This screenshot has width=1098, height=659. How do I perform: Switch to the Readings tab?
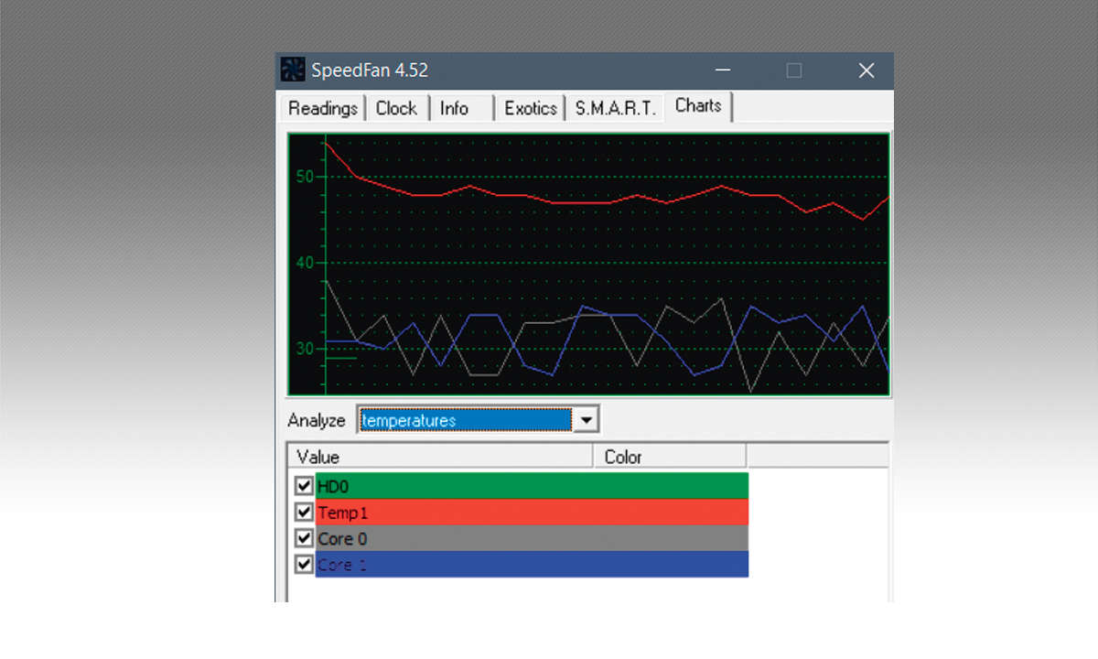click(x=322, y=108)
